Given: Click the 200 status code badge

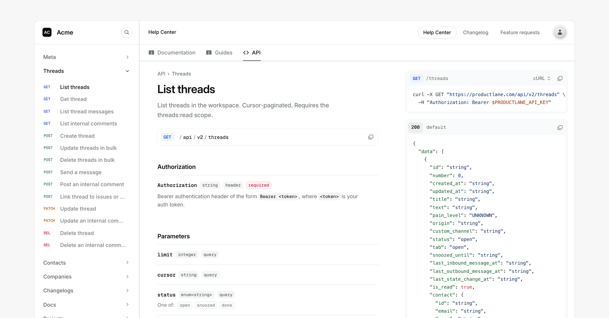Looking at the screenshot, I should point(415,127).
